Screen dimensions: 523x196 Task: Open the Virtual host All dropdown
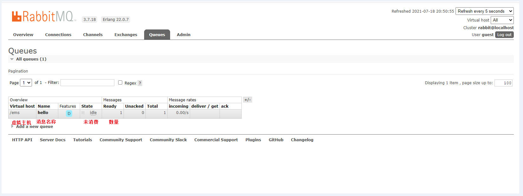[x=502, y=20]
